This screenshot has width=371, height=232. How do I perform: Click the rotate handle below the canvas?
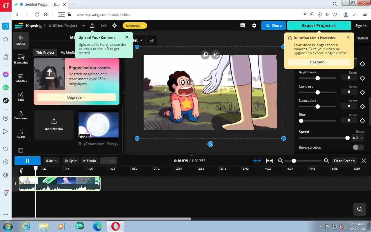(x=210, y=144)
